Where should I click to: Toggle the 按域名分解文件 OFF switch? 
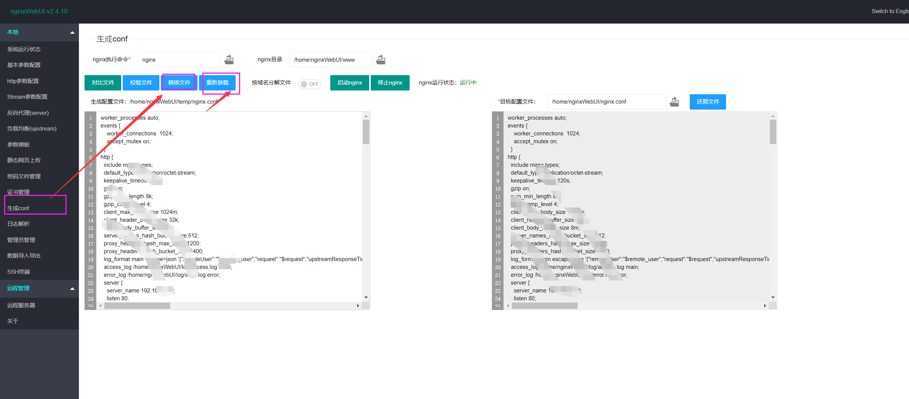pyautogui.click(x=309, y=84)
